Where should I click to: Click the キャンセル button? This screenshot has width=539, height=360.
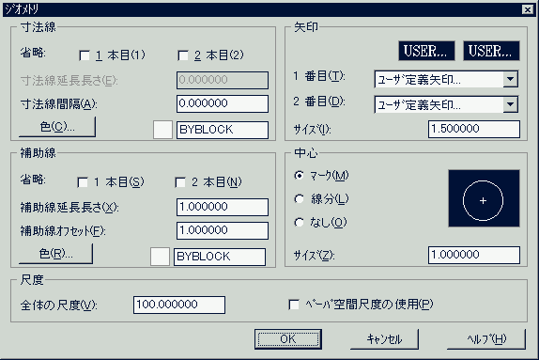[384, 339]
